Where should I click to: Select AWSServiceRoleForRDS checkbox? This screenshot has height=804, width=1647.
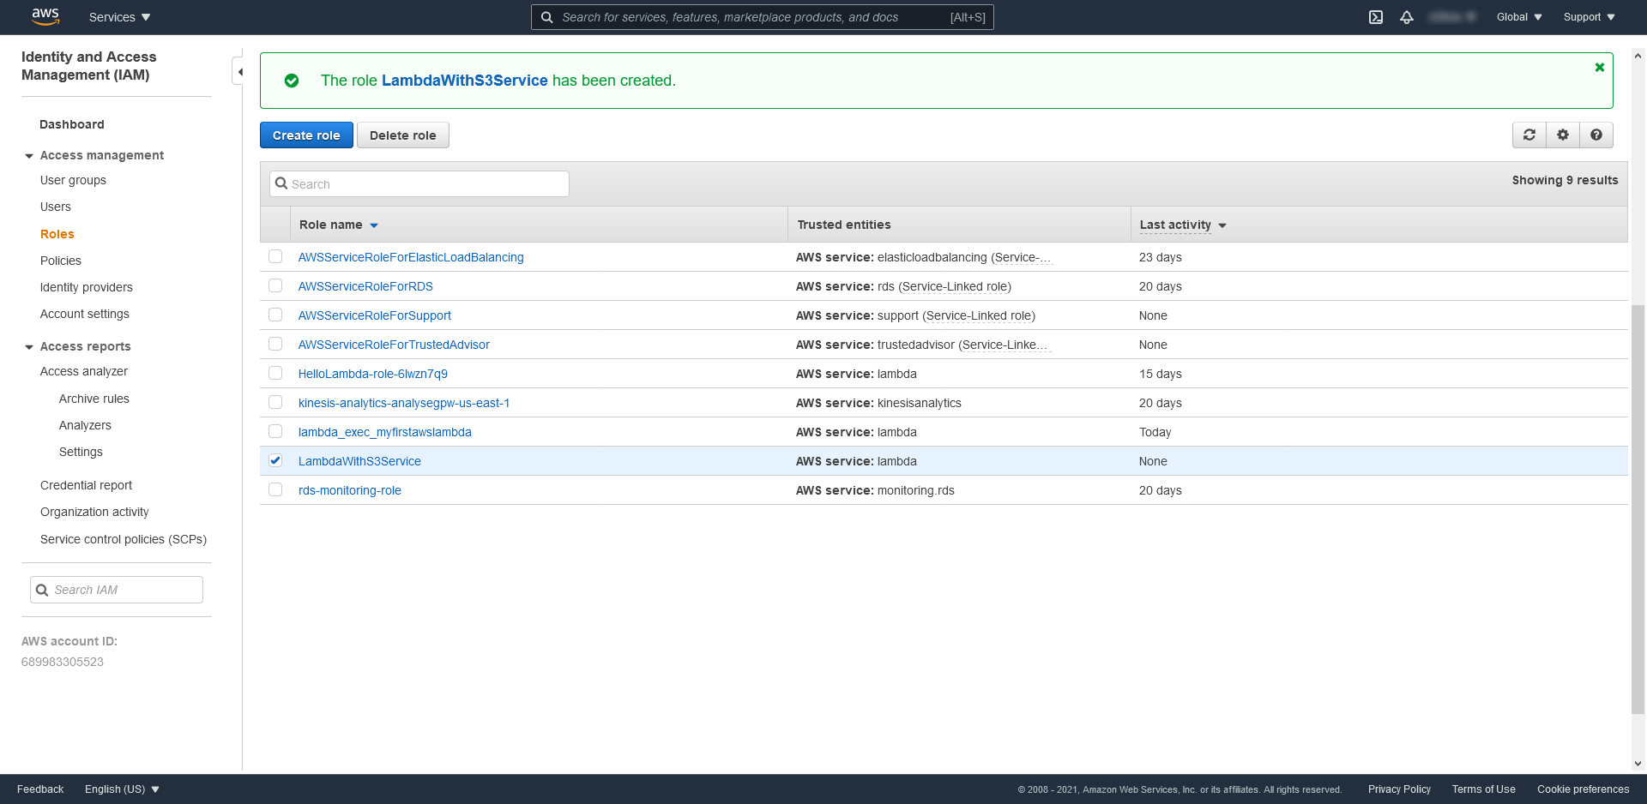point(275,285)
